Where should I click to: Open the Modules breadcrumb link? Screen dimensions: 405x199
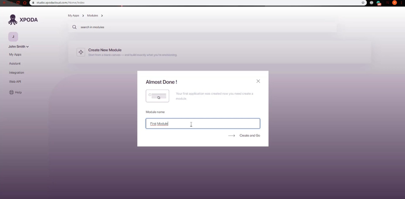pyautogui.click(x=92, y=16)
